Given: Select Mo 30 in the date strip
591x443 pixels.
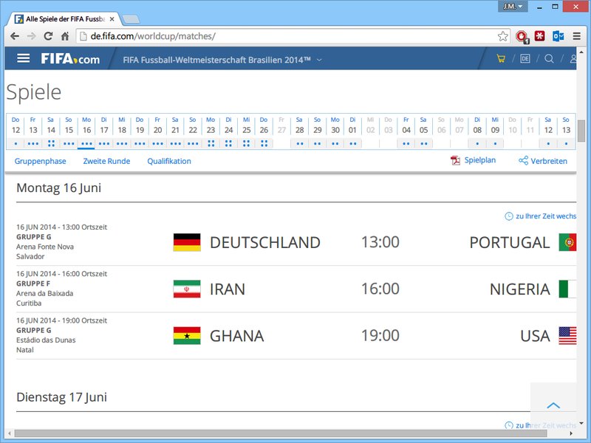Looking at the screenshot, I should (335, 131).
